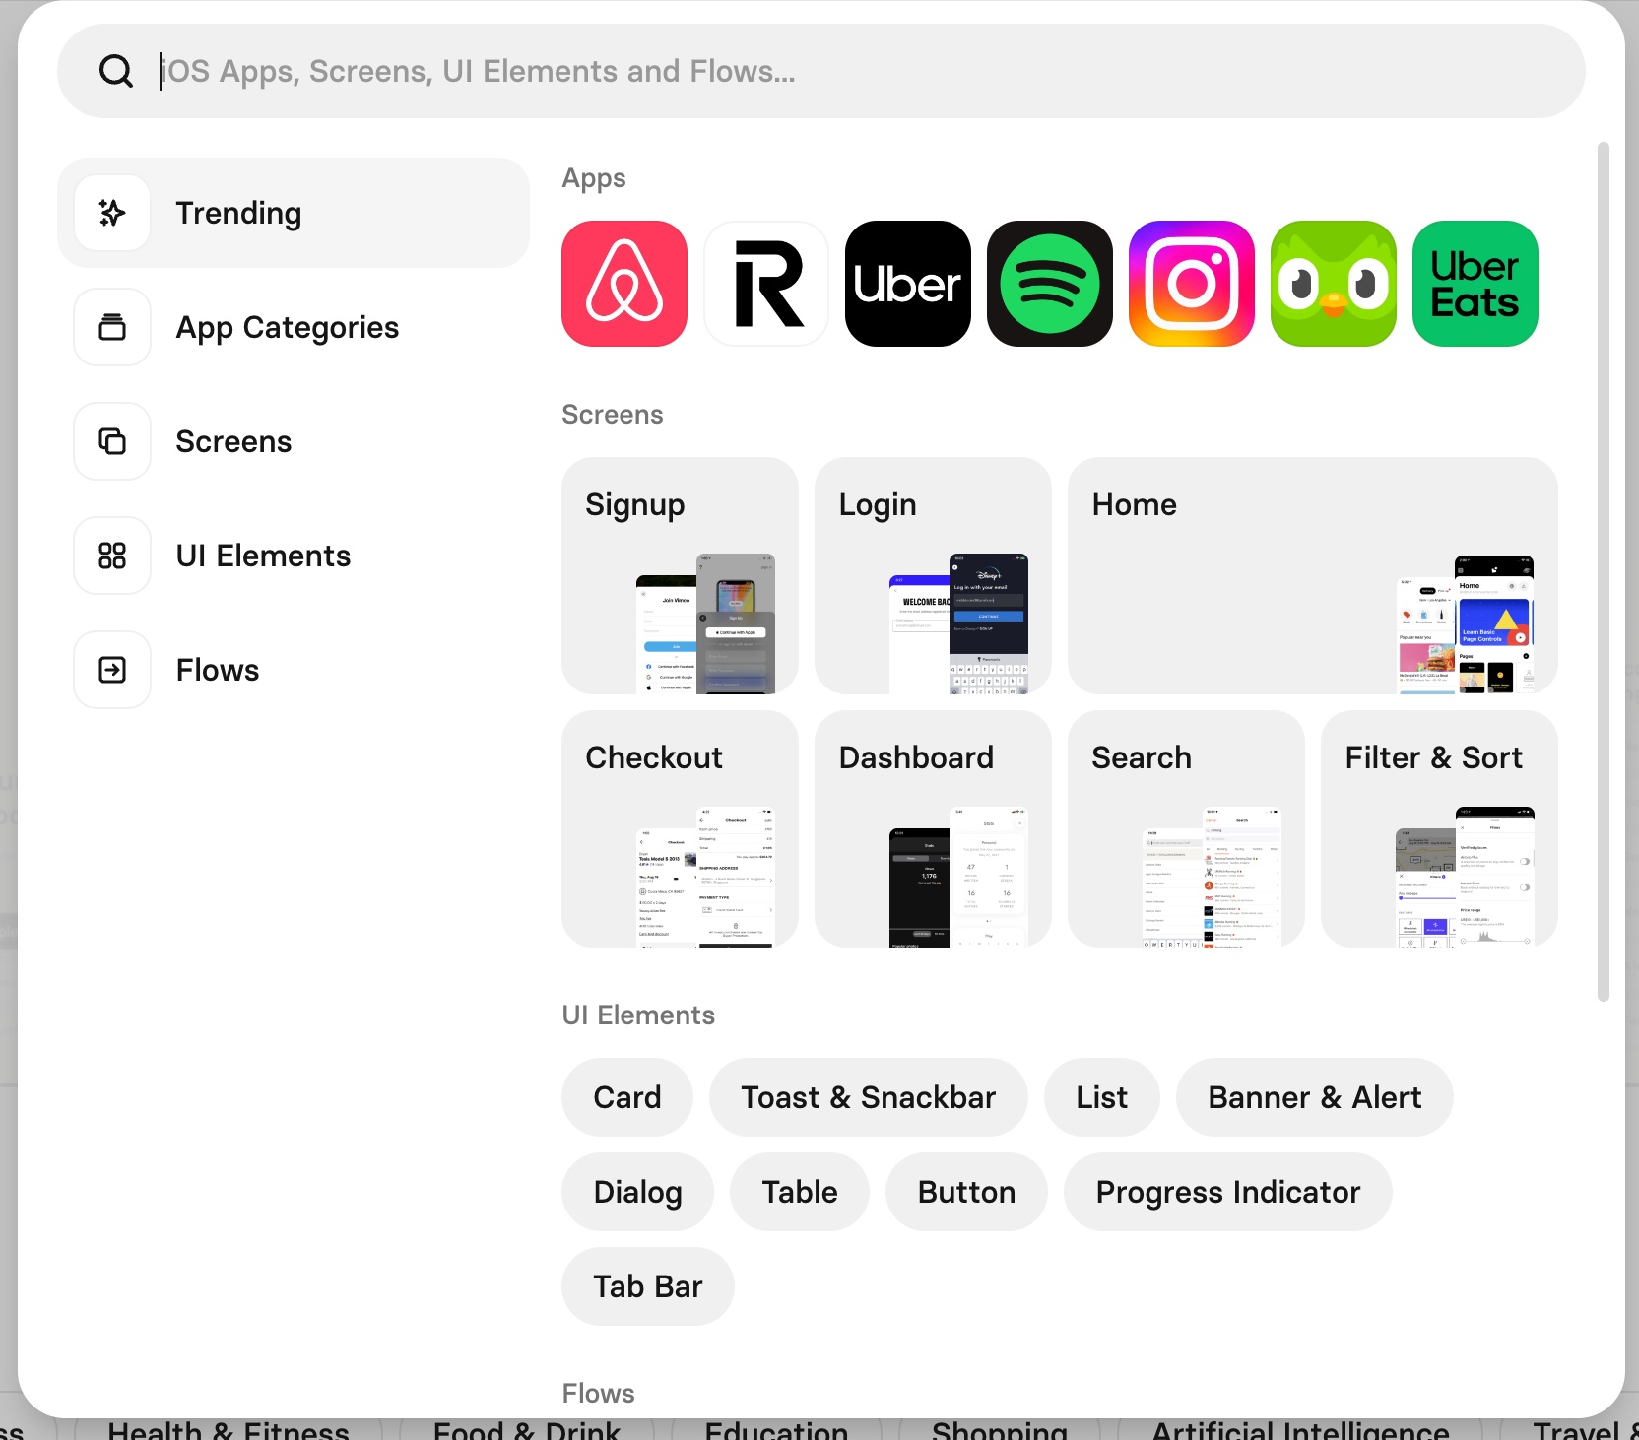Screen dimensions: 1639x1440
Task: Click Education category behind modal
Action: 776,1430
